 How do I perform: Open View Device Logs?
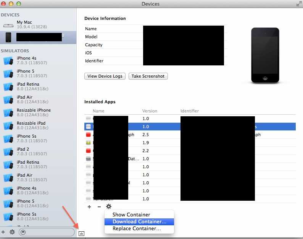pos(105,76)
